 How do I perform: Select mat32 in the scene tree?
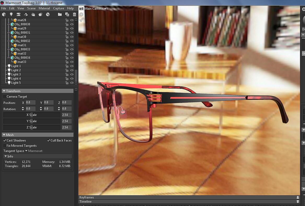pyautogui.click(x=22, y=54)
